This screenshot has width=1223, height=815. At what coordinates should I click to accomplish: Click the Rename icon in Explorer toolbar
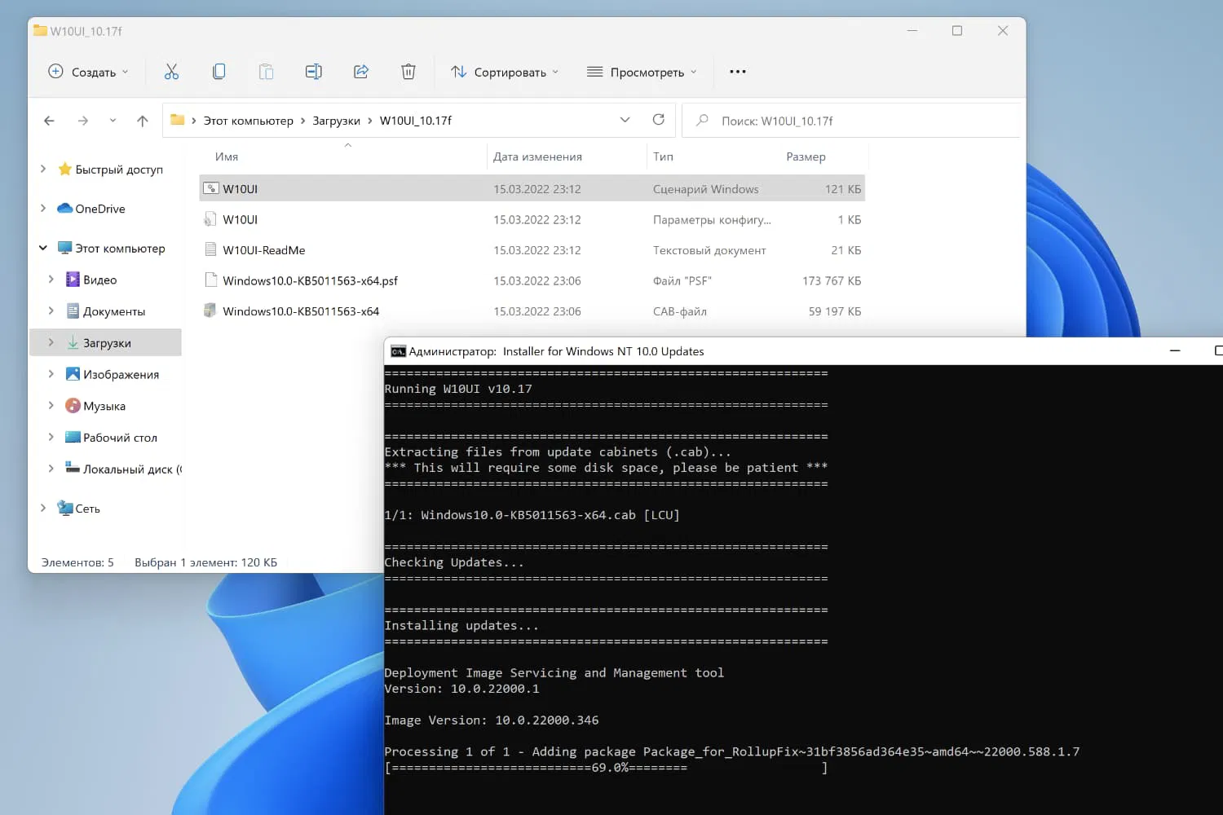point(313,72)
